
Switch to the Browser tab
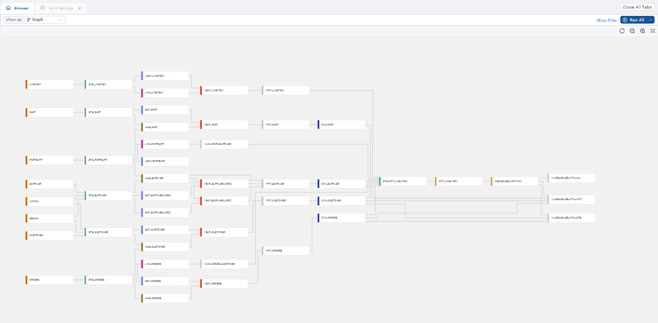[17, 8]
